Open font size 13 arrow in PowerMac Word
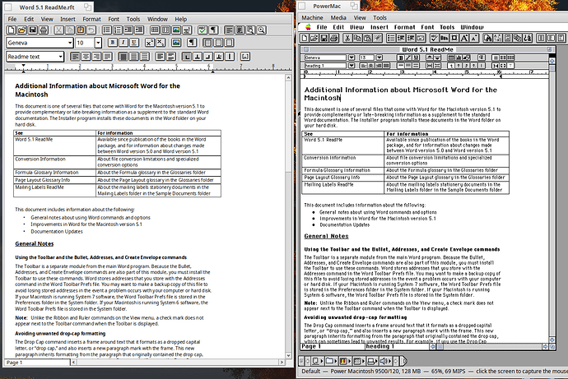568x379 pixels. [x=379, y=58]
